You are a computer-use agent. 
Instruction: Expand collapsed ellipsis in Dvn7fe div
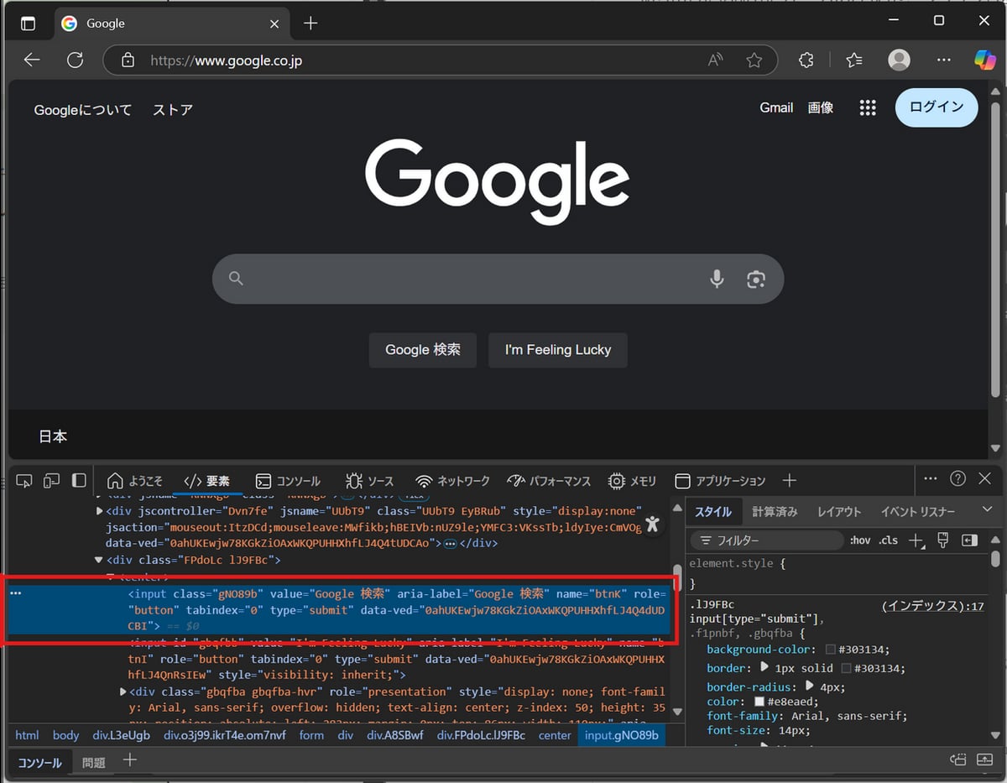[451, 544]
